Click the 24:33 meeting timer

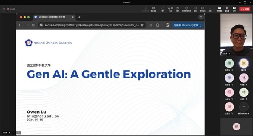[x=13, y=9]
